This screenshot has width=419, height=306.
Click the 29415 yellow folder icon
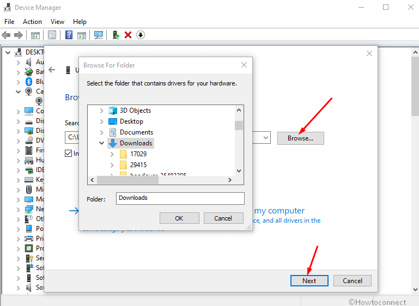(x=123, y=165)
